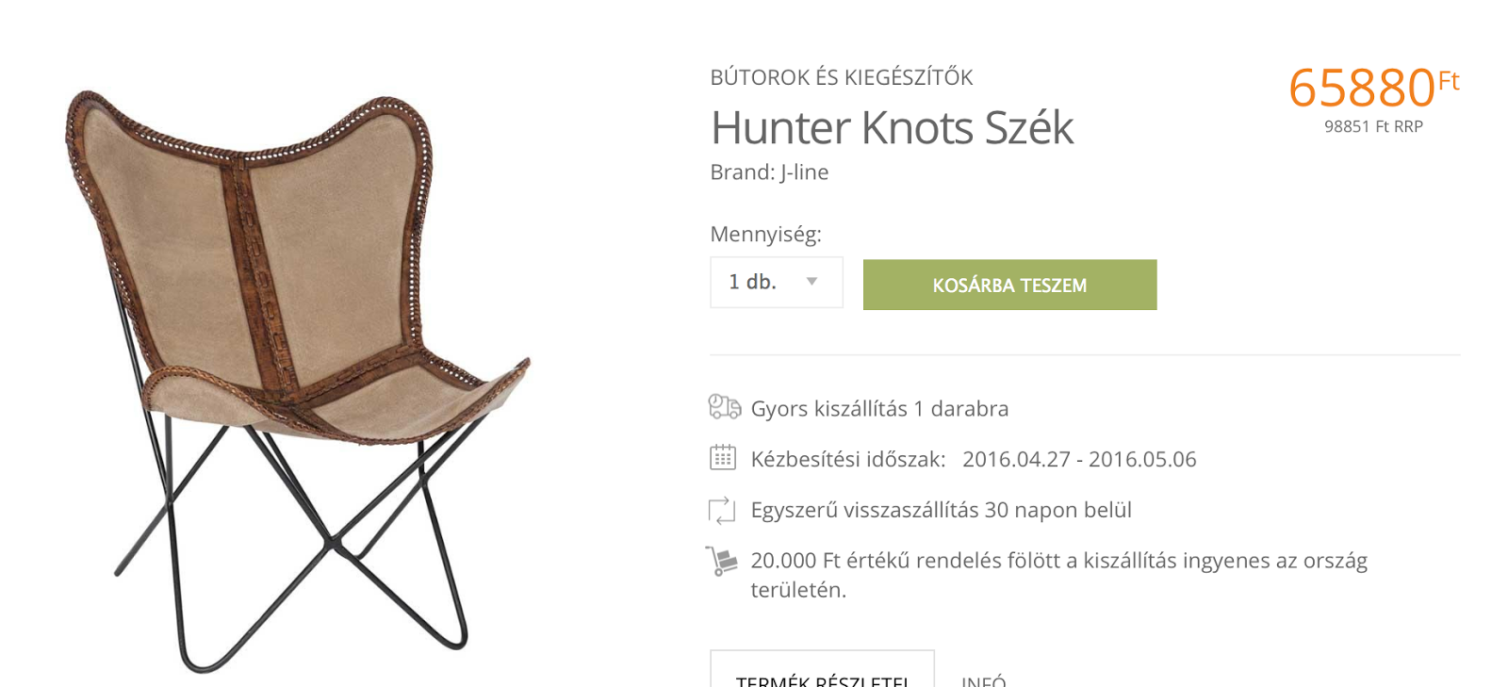
Task: Click the 'Hunter Knots Szék' product title
Action: (x=892, y=127)
